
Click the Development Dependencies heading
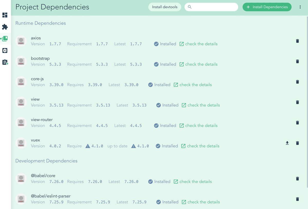[46, 161]
